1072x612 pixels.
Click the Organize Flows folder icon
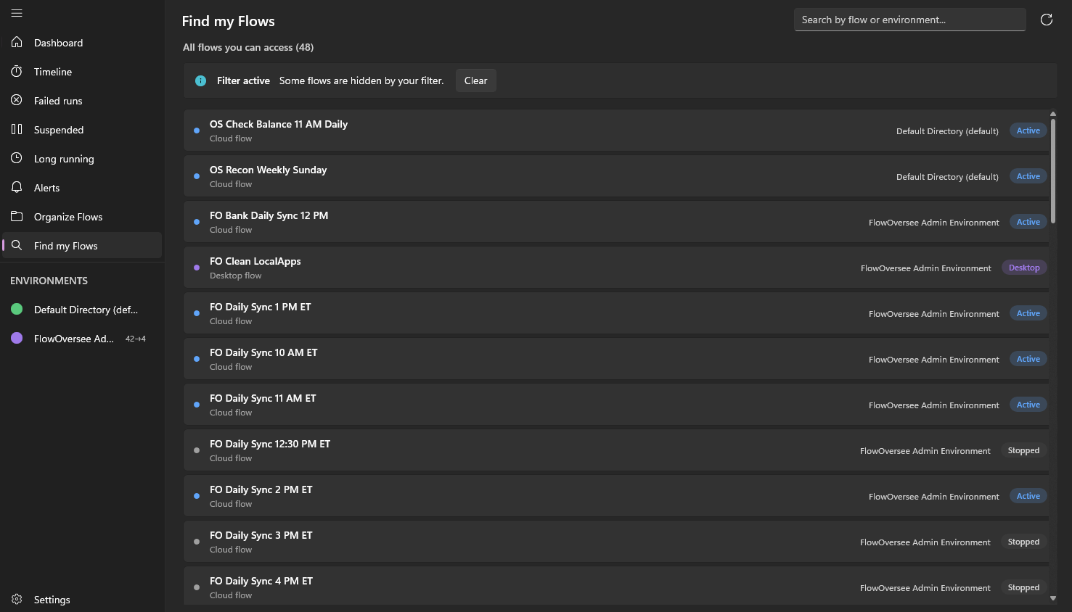(17, 216)
